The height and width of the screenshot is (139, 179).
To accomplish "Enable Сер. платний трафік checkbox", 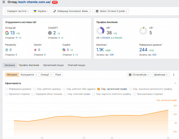I will coord(65,94).
